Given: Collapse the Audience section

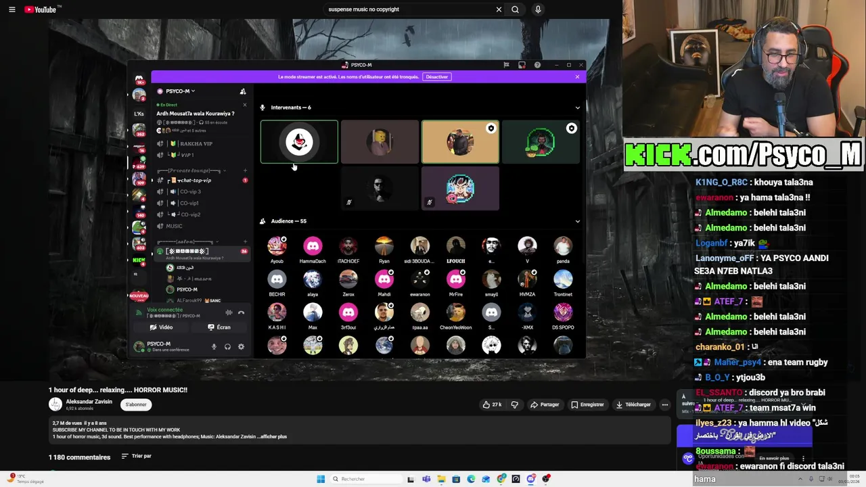Looking at the screenshot, I should point(577,221).
